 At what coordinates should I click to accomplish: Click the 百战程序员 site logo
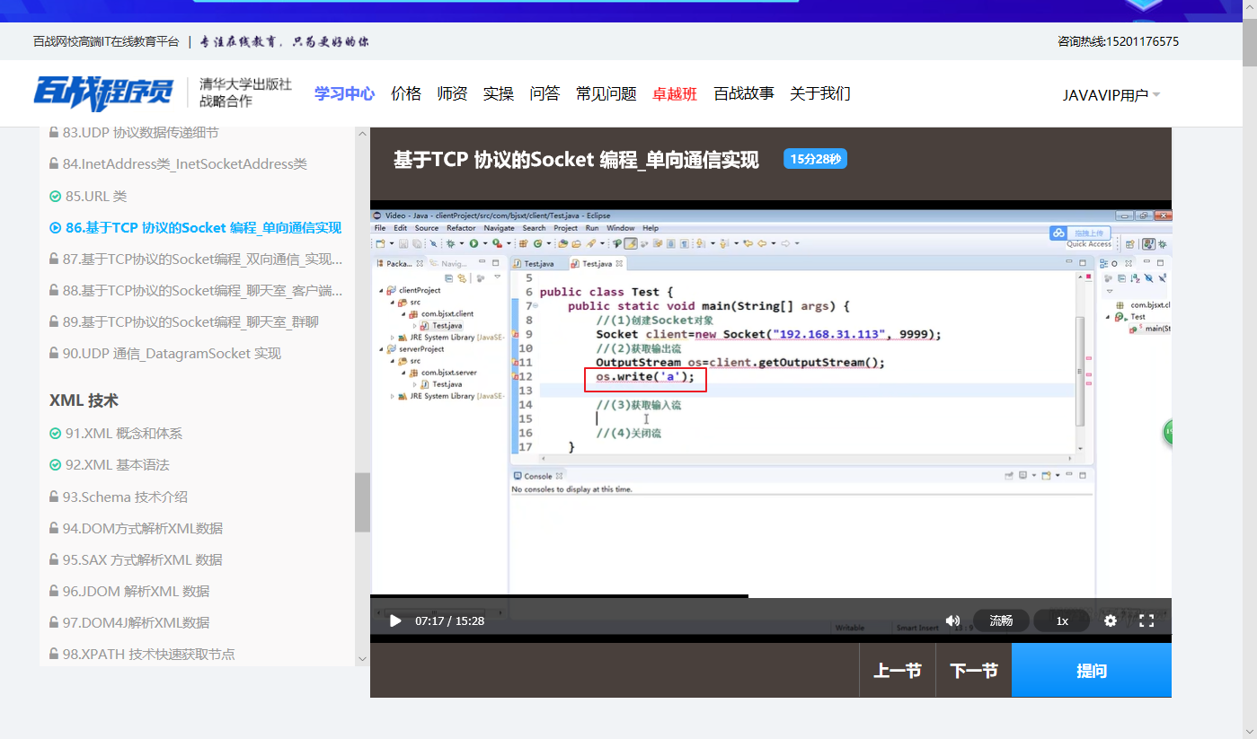pyautogui.click(x=102, y=93)
